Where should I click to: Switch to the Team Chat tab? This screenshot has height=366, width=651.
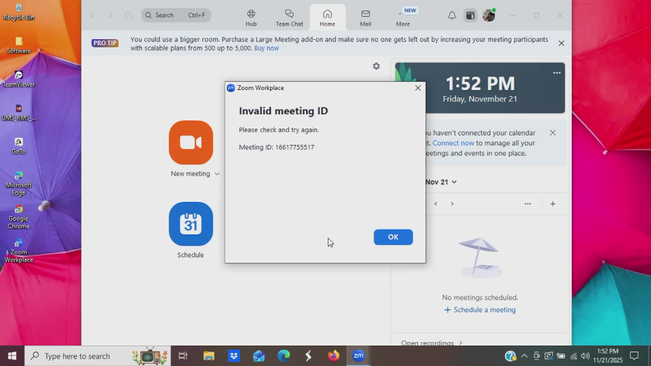pos(289,18)
